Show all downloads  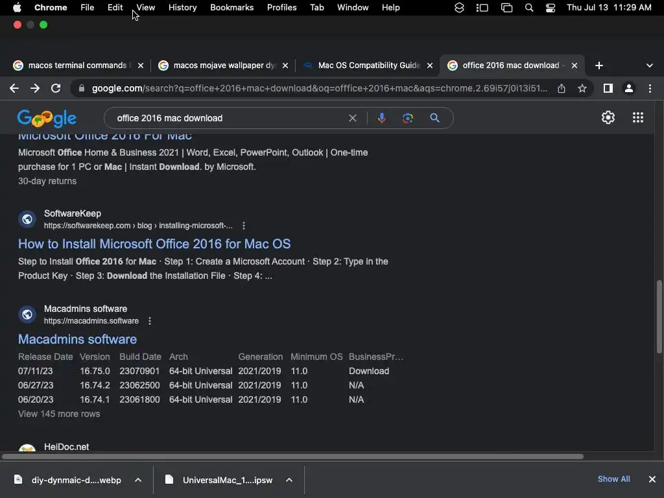coord(613,479)
